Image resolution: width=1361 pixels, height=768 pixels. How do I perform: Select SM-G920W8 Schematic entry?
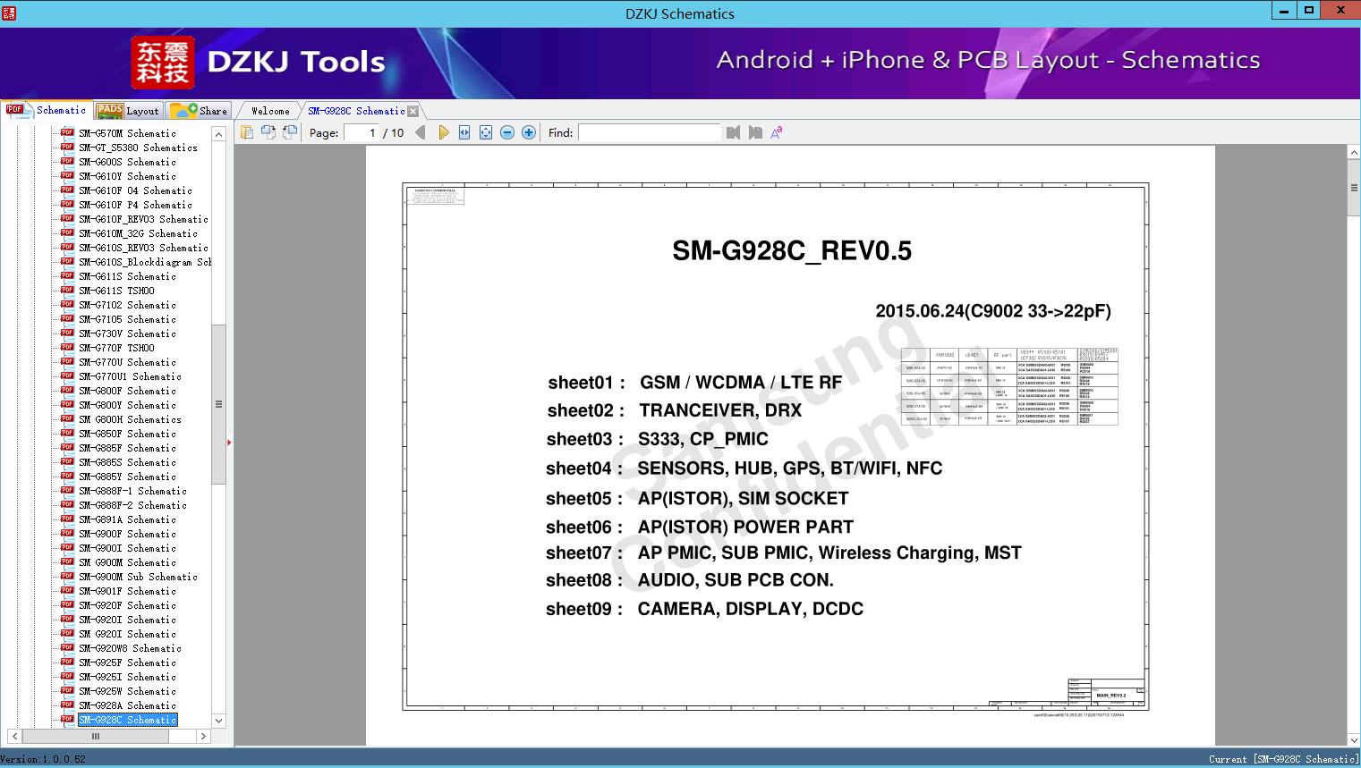(130, 648)
